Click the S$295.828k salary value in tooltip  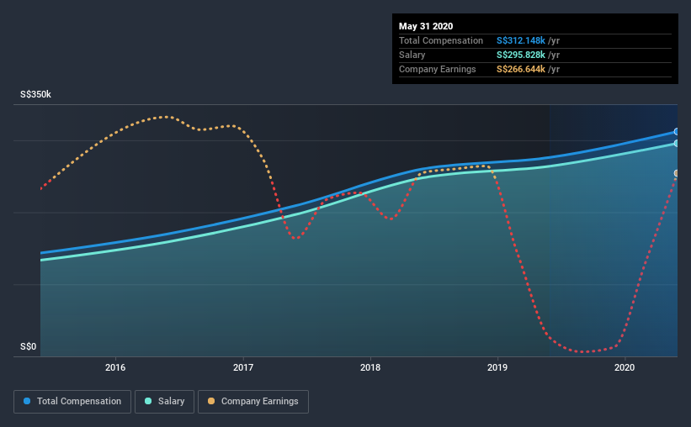(x=521, y=55)
